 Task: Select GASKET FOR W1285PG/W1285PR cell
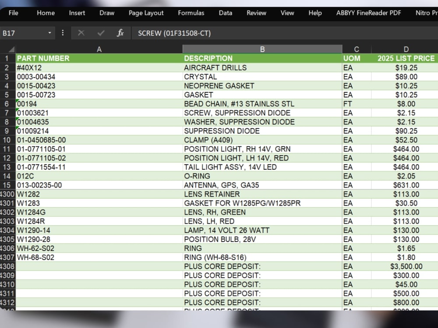(x=262, y=203)
